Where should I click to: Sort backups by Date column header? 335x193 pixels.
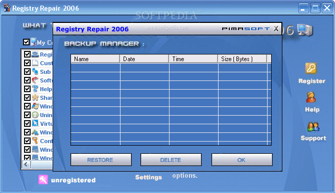(145, 59)
